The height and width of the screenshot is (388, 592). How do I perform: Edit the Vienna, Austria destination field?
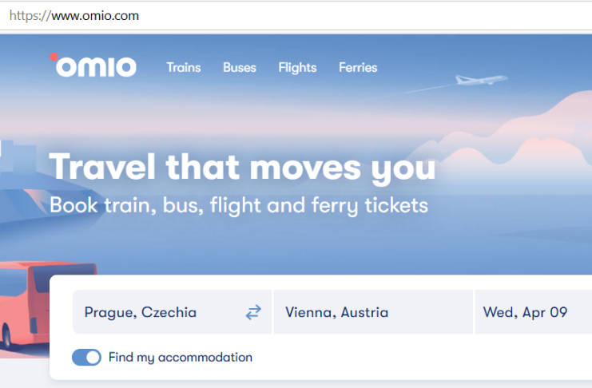tap(373, 312)
